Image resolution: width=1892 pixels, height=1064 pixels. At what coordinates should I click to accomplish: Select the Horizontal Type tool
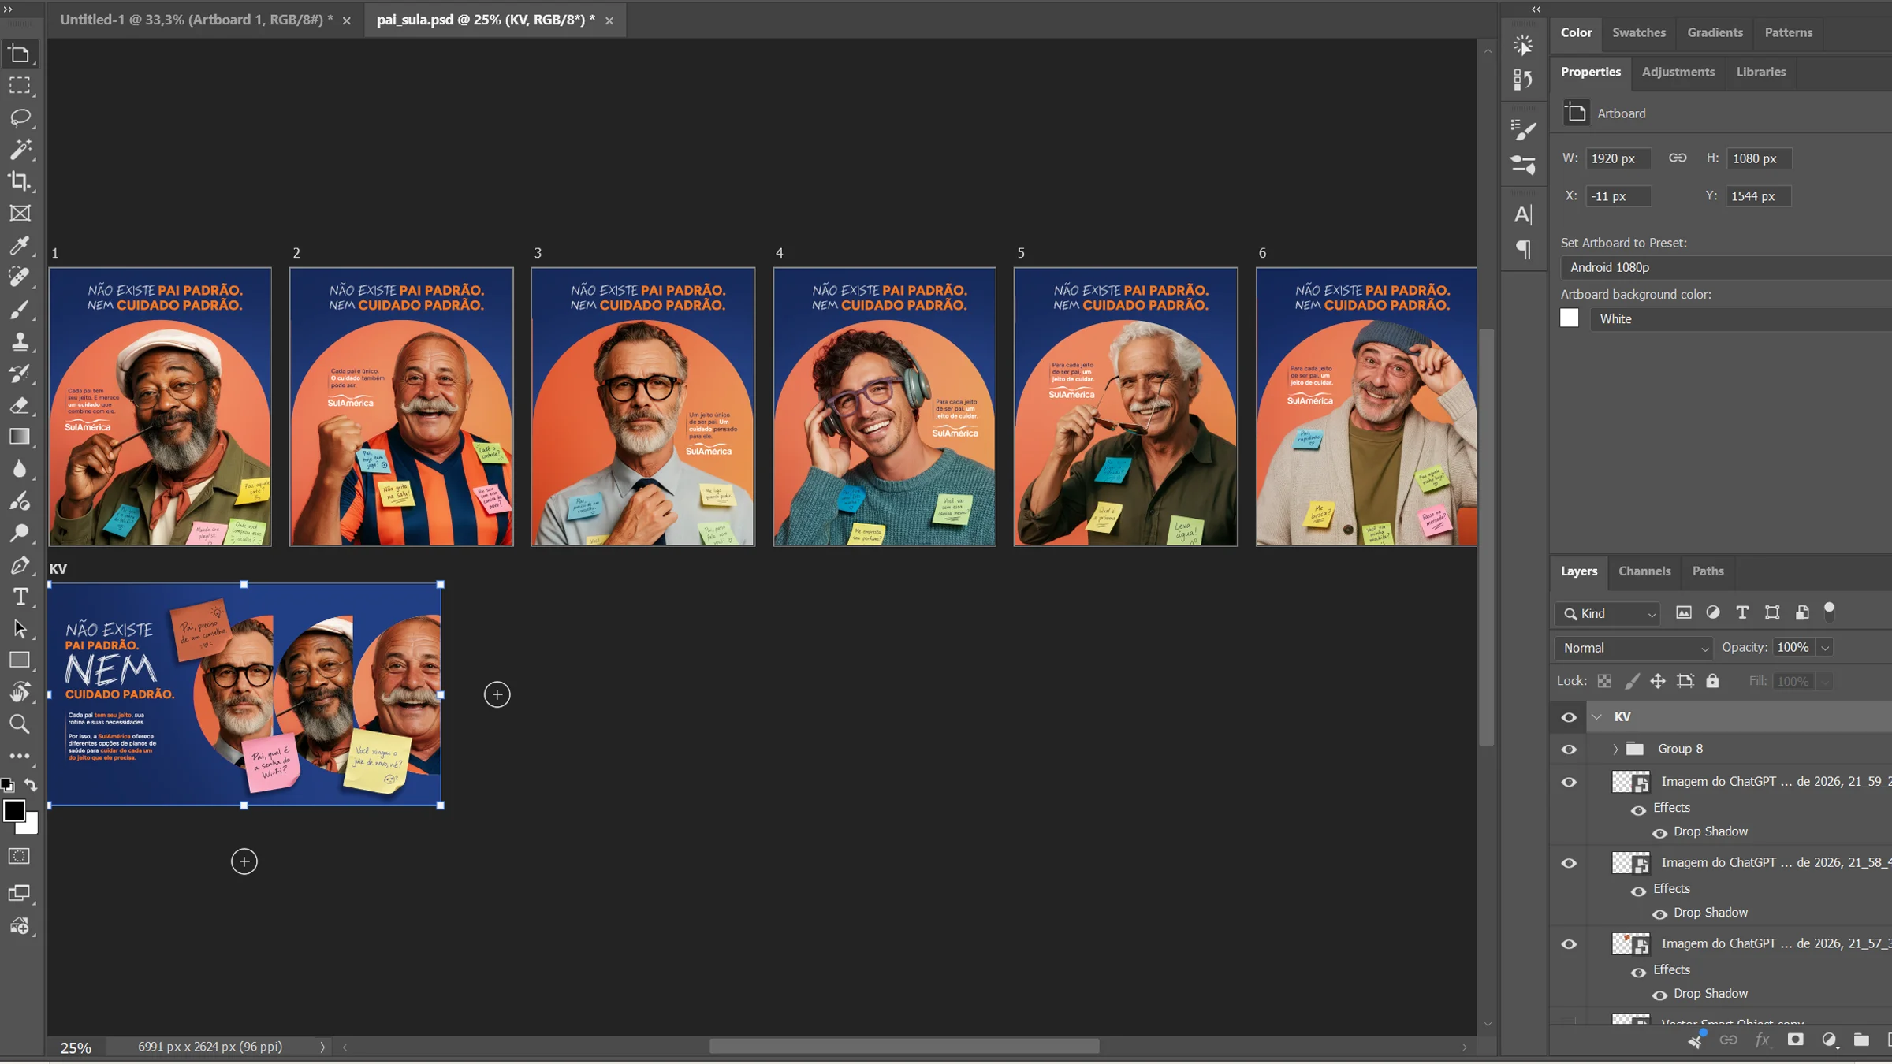(20, 597)
